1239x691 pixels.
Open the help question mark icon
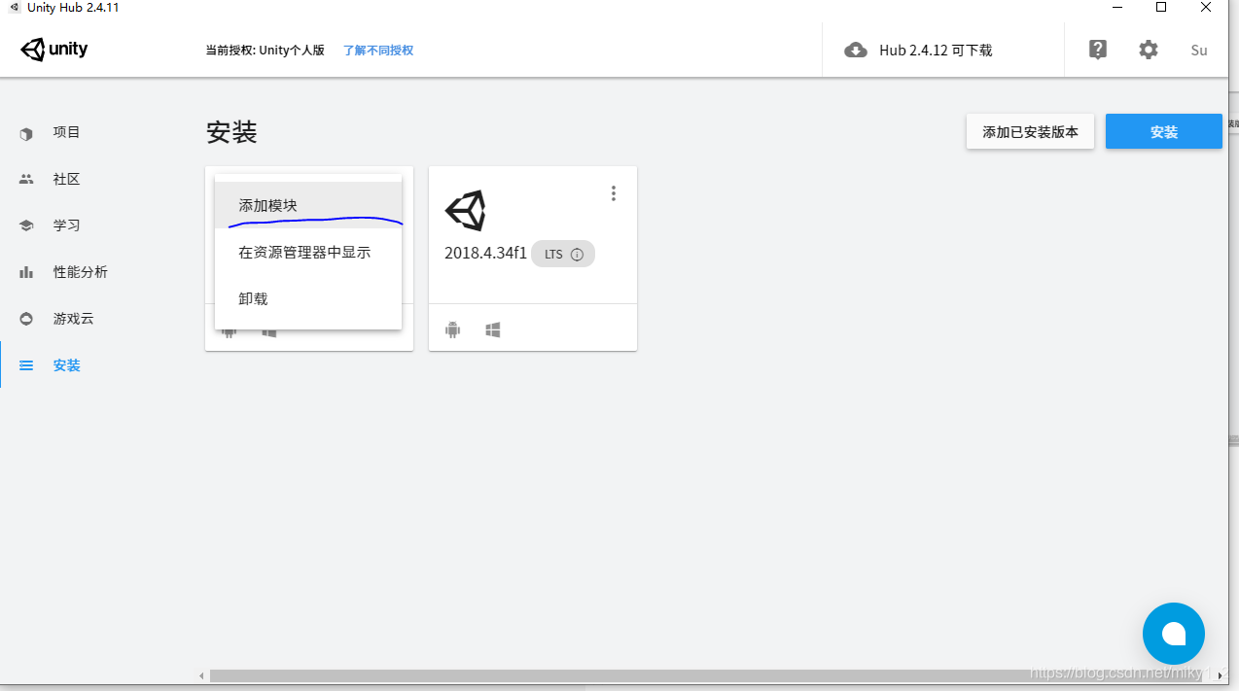[1098, 50]
